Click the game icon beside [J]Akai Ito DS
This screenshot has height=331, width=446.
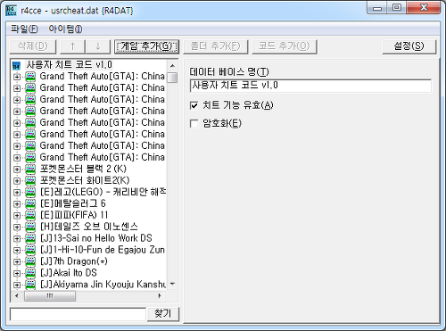coord(30,273)
